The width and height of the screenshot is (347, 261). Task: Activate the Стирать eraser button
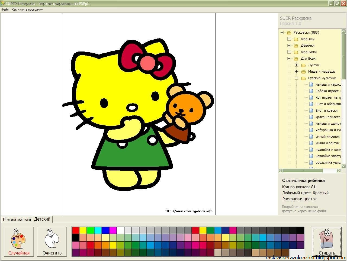pos(327,241)
